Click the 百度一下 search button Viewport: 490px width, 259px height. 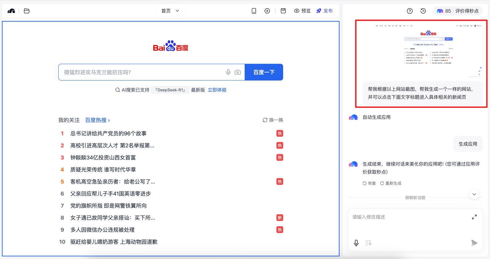pyautogui.click(x=264, y=72)
